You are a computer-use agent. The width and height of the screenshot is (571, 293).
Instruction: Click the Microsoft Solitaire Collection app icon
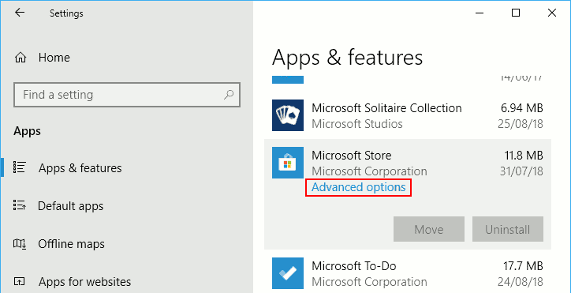[x=288, y=115]
